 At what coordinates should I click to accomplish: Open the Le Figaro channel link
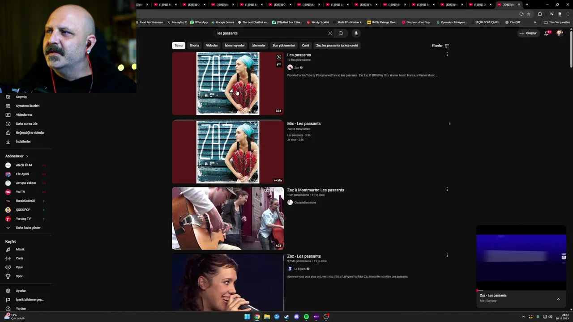pos(299,269)
